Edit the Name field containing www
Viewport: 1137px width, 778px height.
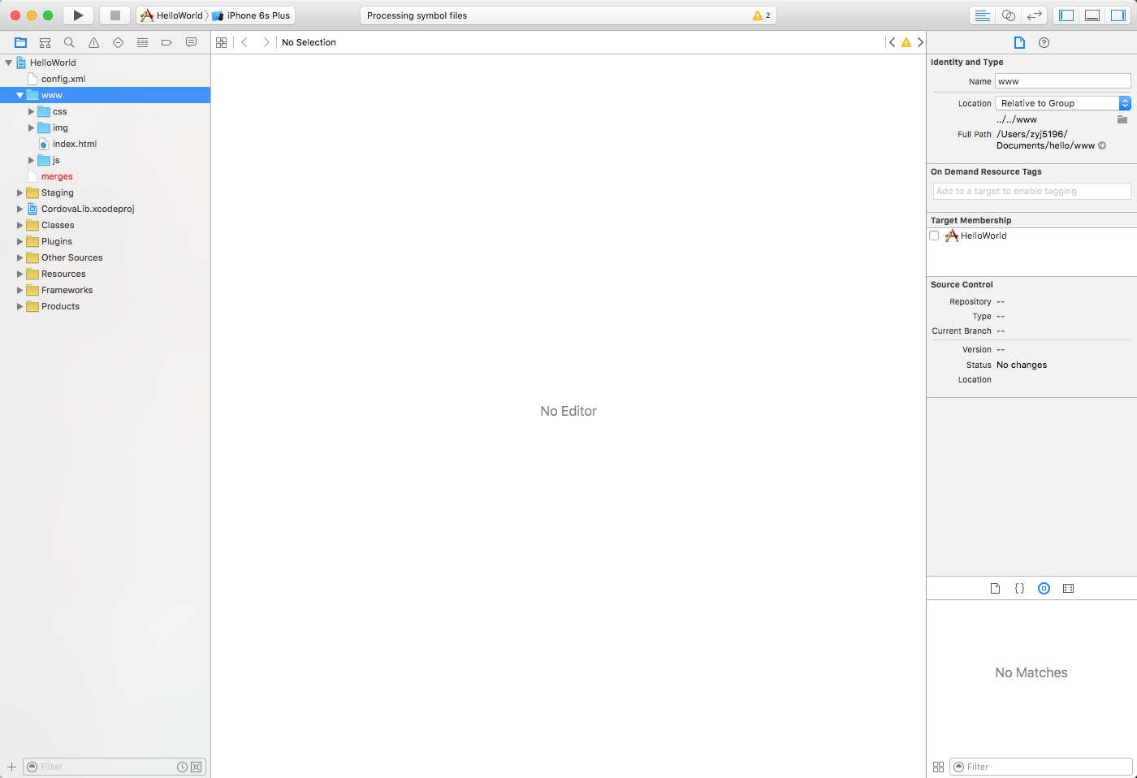1063,81
